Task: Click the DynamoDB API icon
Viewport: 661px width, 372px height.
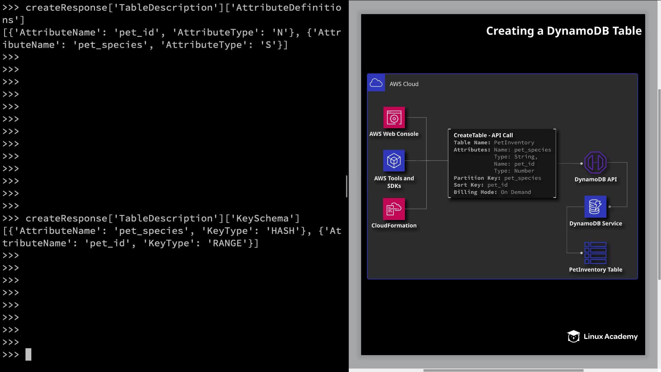Action: coord(595,163)
